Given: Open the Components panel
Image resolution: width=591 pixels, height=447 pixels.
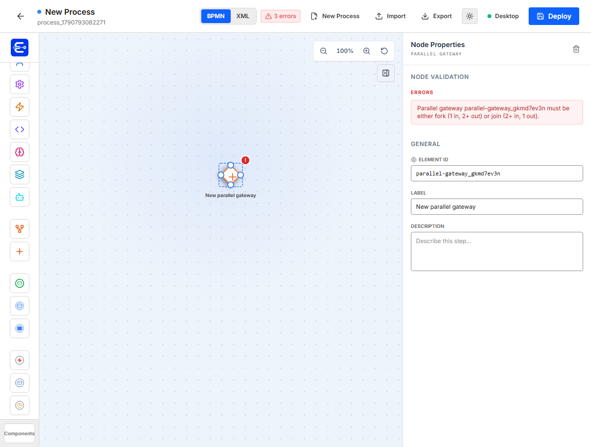Looking at the screenshot, I should click(20, 433).
